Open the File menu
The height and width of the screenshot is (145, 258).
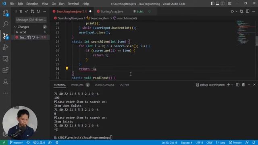coord(12,4)
